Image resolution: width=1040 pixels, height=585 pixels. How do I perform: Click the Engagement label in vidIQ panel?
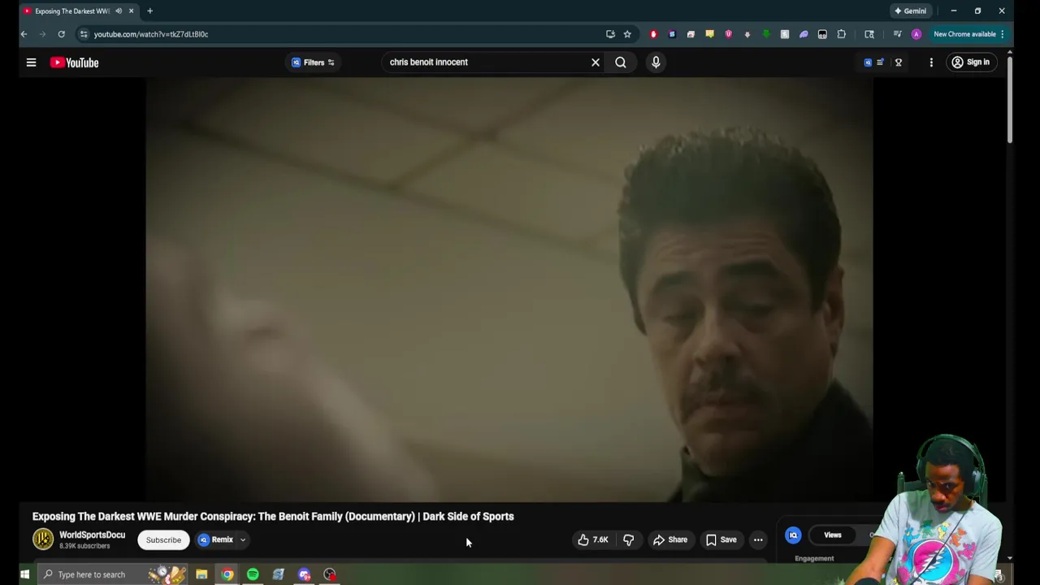(814, 558)
